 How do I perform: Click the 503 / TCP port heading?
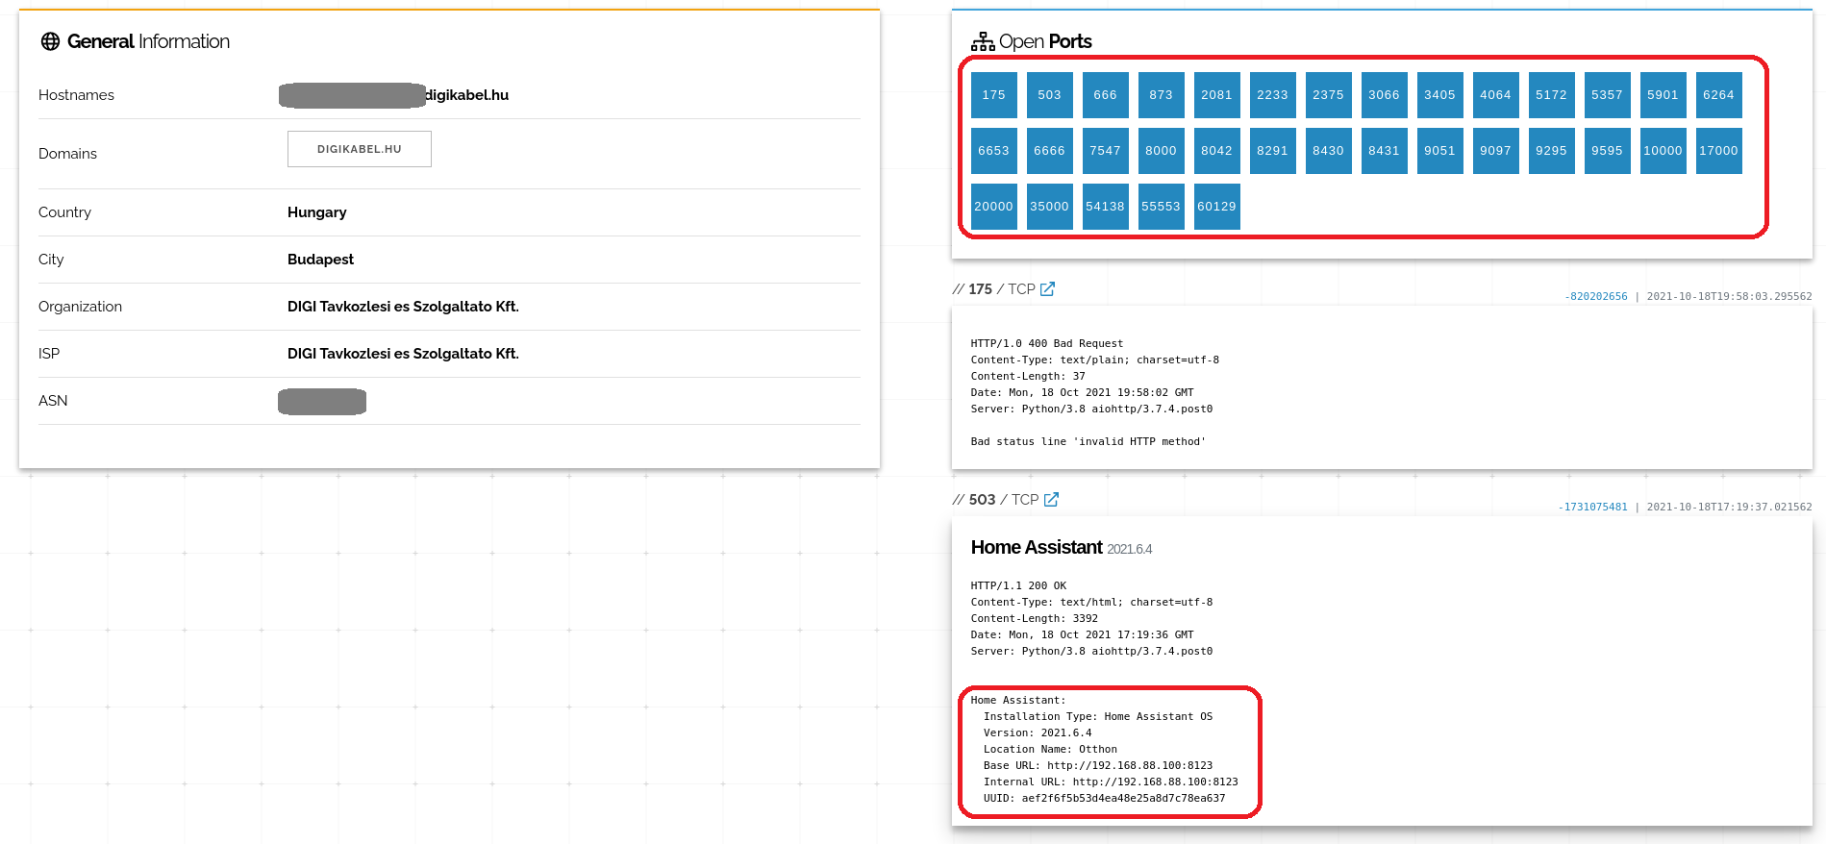click(x=996, y=500)
